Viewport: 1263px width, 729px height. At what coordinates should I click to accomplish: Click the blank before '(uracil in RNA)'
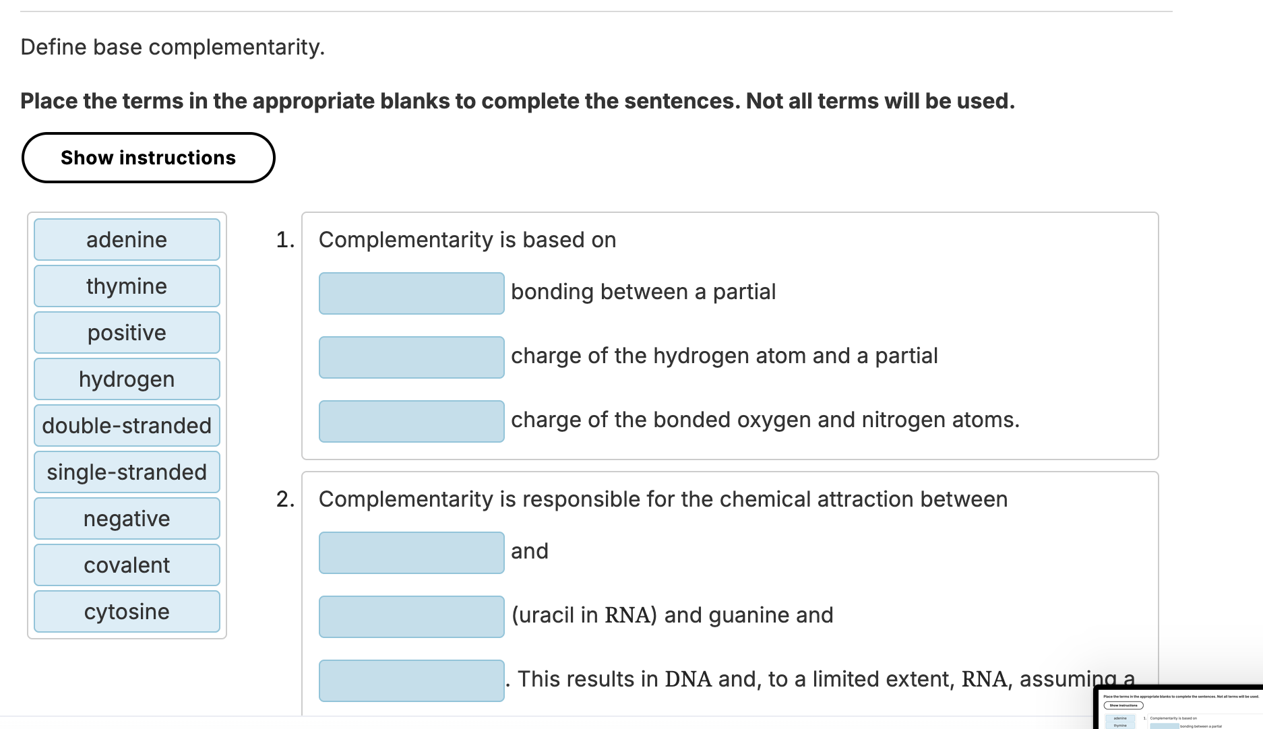click(411, 616)
